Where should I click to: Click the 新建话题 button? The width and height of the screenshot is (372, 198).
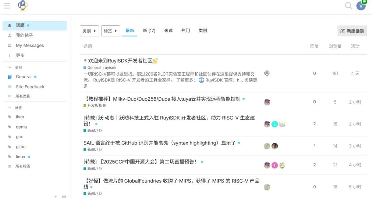pos(352,31)
